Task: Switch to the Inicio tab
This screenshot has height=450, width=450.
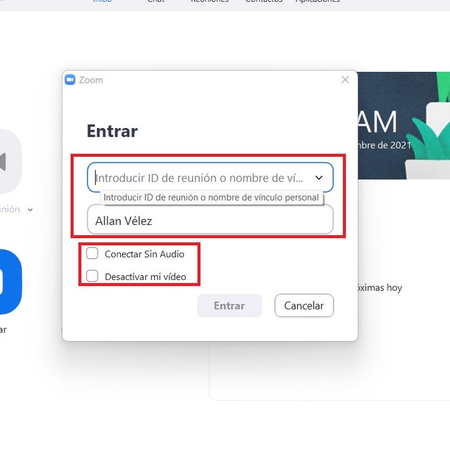Action: [x=102, y=2]
